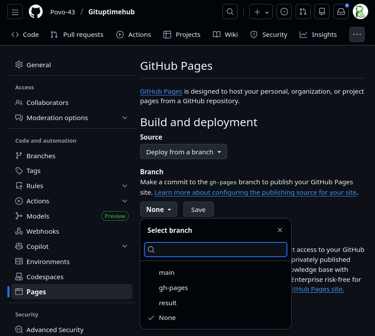The height and width of the screenshot is (336, 375).
Task: Open pull requests icon in top header
Action: pos(303,12)
